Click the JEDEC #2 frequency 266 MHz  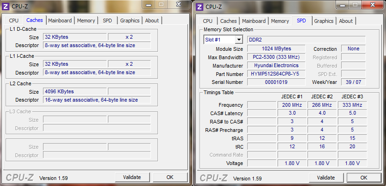click(x=322, y=105)
